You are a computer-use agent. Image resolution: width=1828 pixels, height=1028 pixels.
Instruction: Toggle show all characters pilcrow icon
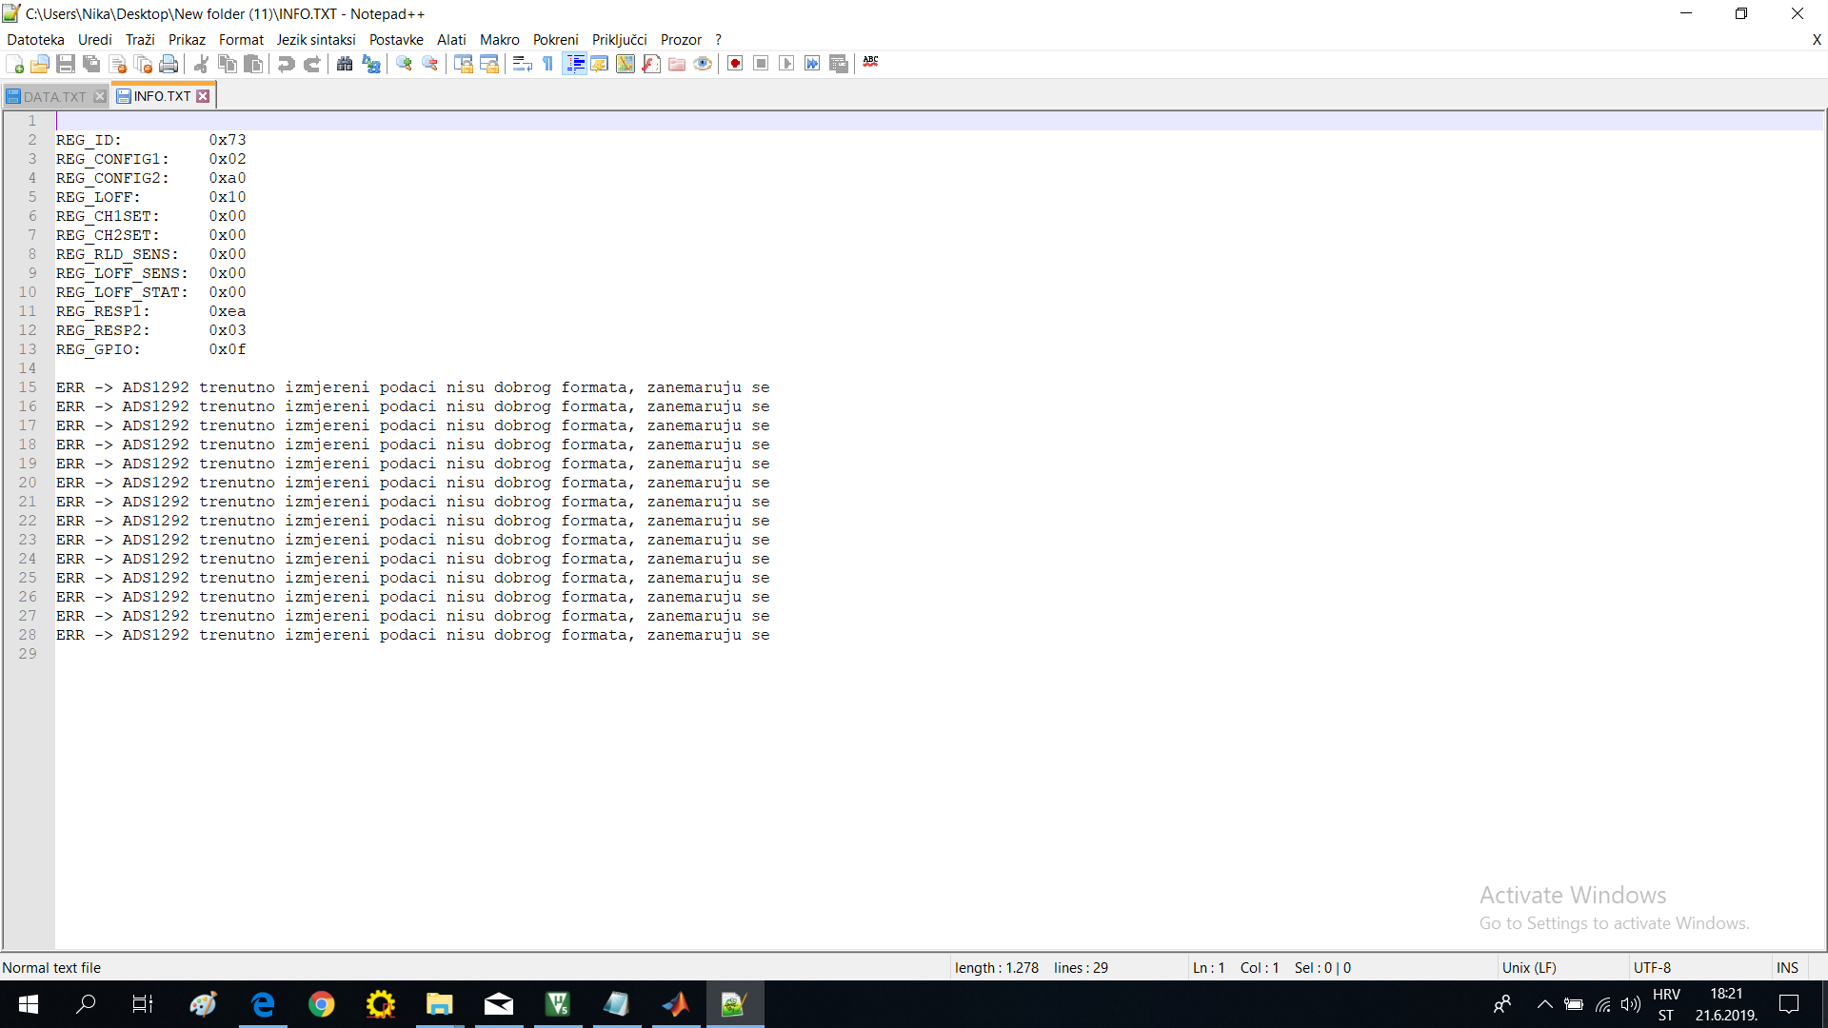(x=548, y=64)
